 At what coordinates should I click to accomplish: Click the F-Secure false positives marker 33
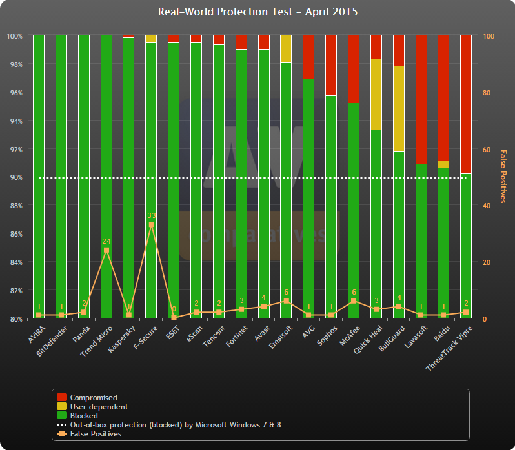[152, 224]
